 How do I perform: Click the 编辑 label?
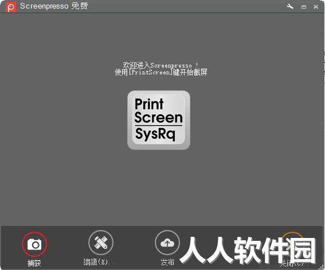point(100,262)
